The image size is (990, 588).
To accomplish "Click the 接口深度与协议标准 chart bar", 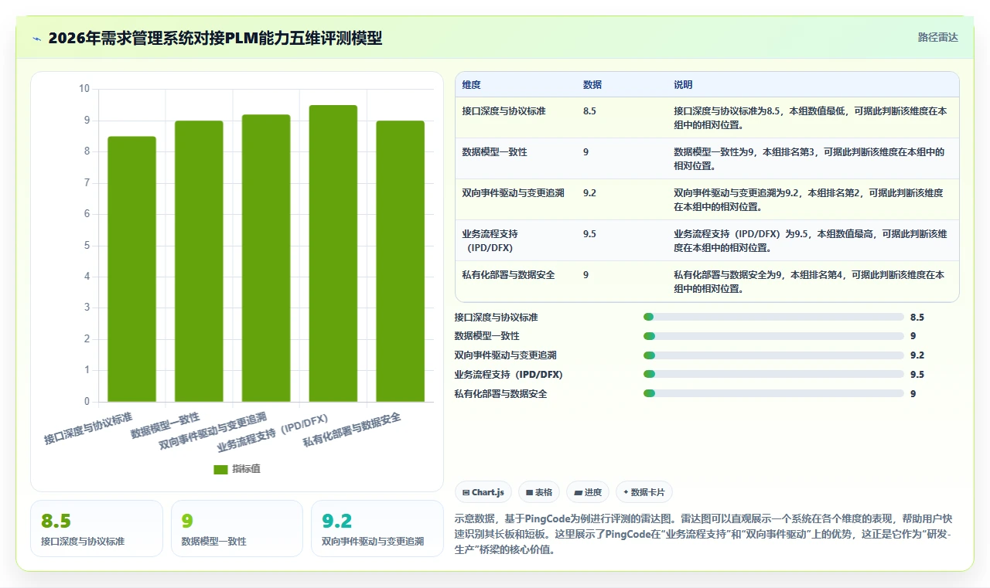I will pyautogui.click(x=131, y=269).
